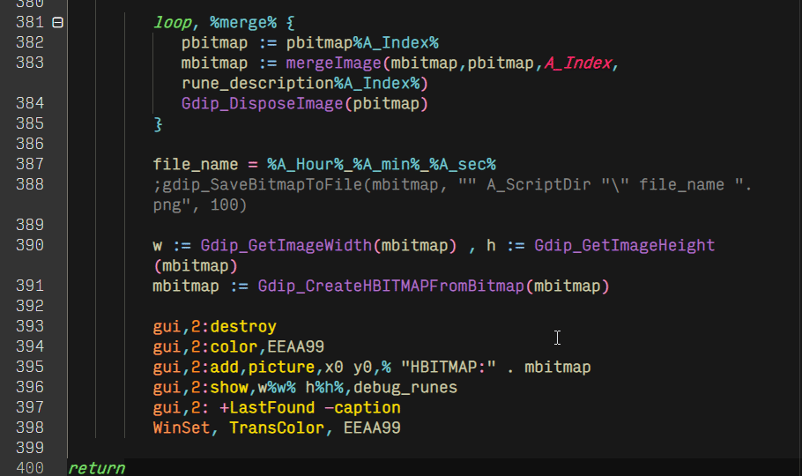Click line number 395 in the gutter
The width and height of the screenshot is (802, 476).
pos(30,367)
